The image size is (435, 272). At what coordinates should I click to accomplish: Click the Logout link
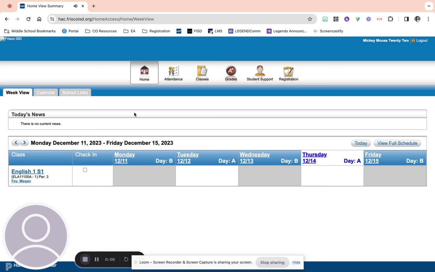tap(422, 40)
